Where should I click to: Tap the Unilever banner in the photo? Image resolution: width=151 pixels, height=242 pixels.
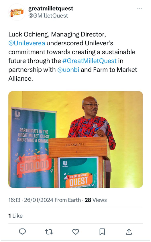pos(32,147)
